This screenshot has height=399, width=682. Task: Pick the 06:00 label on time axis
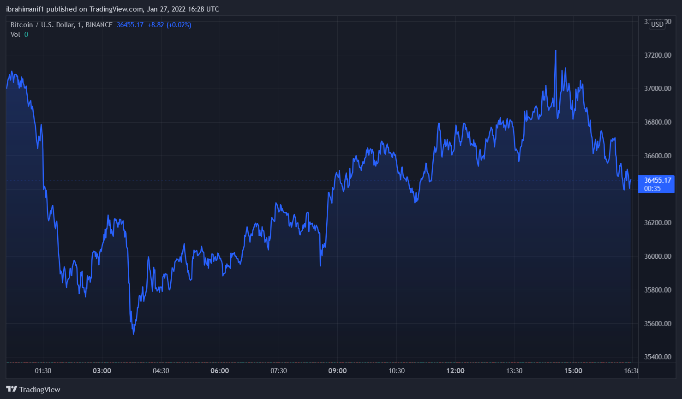220,371
